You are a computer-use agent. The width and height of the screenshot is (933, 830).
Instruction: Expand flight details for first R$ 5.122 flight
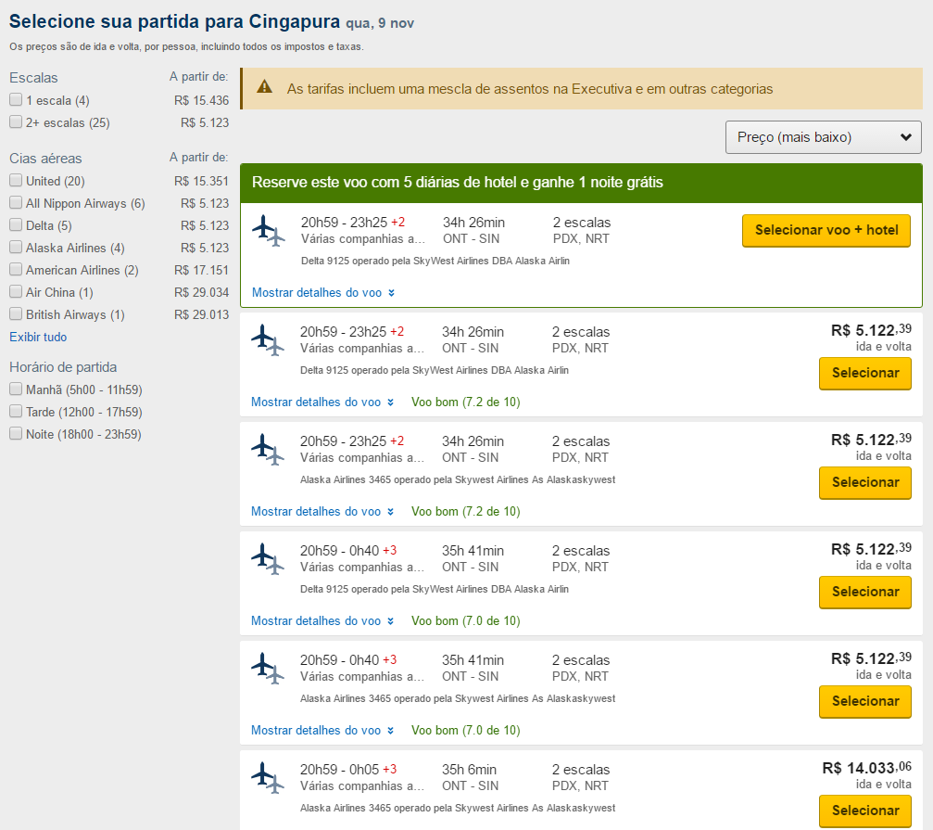[322, 402]
